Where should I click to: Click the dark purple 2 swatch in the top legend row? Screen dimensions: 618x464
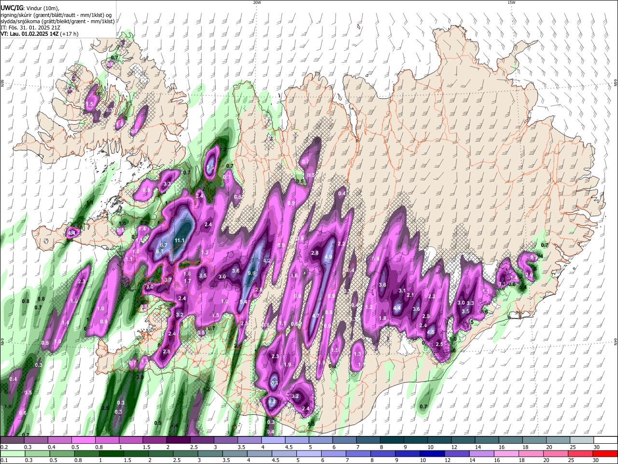[178, 440]
